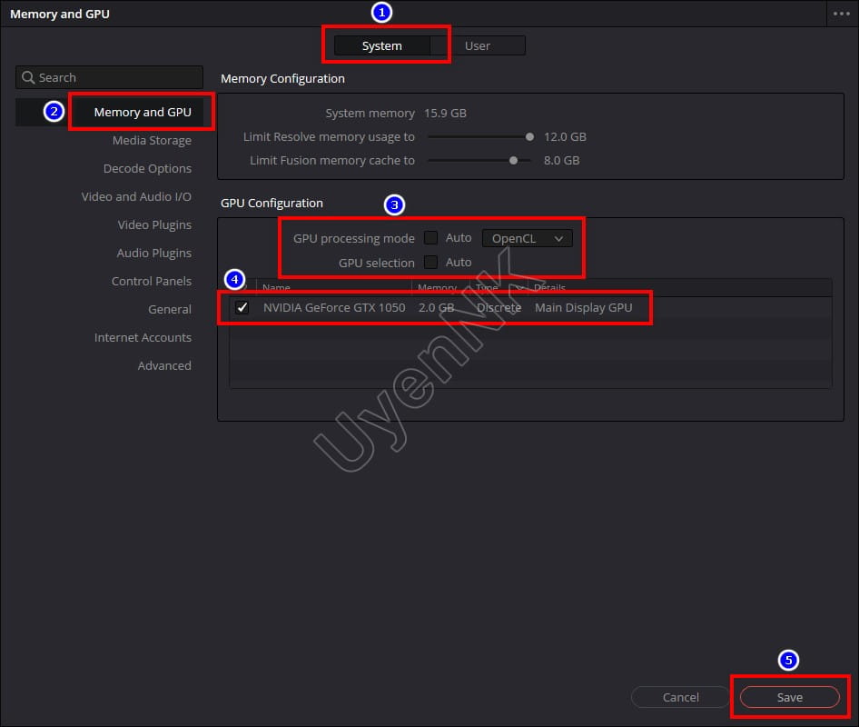The height and width of the screenshot is (727, 859).
Task: Click the 15.9 GB system memory value
Action: 445,114
